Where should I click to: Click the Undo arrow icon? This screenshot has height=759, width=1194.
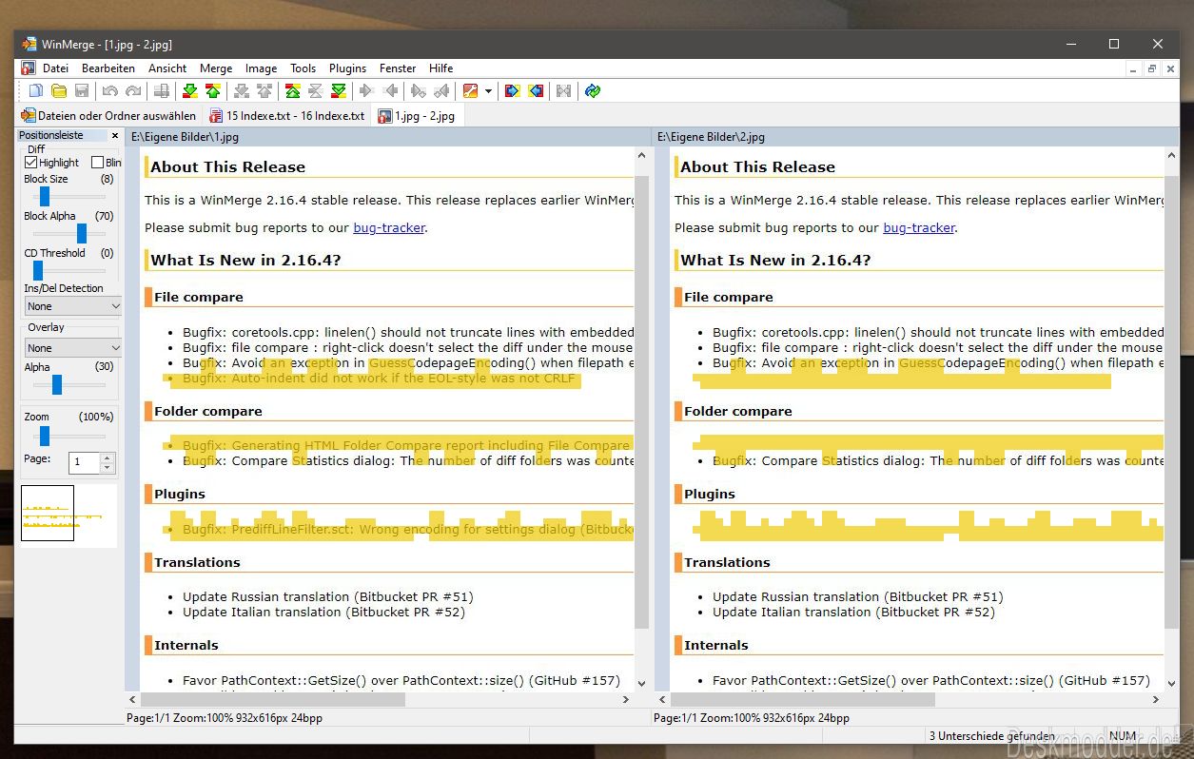pos(110,91)
